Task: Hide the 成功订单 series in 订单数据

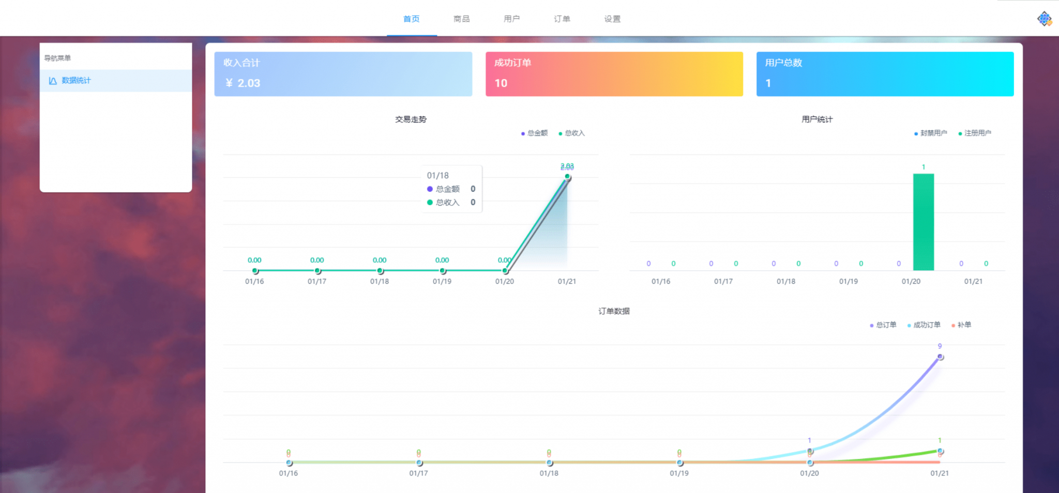Action: (924, 325)
